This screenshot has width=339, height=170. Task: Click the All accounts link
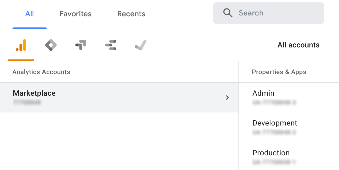pyautogui.click(x=299, y=45)
